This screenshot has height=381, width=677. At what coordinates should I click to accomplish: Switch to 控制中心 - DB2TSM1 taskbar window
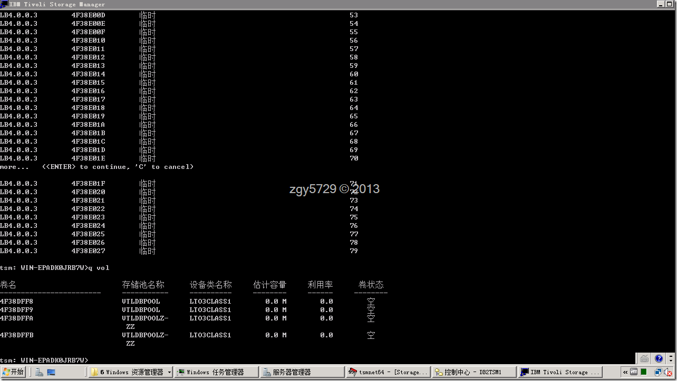[x=473, y=372]
